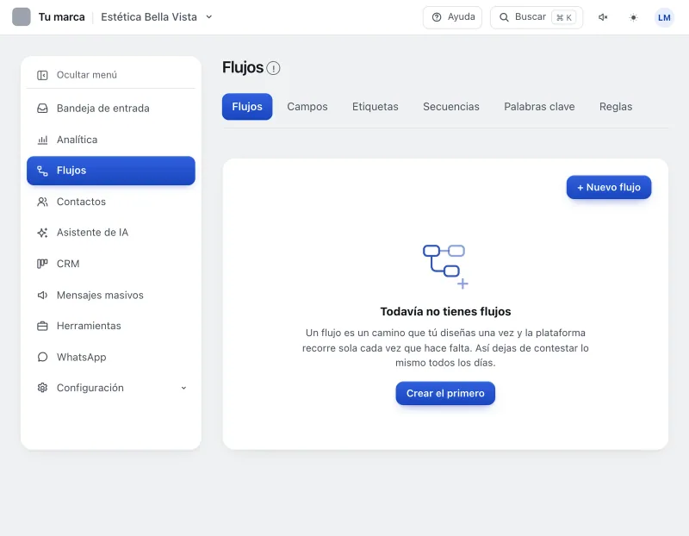The height and width of the screenshot is (536, 689).
Task: Click the Herramientas briefcase icon
Action: coord(42,326)
